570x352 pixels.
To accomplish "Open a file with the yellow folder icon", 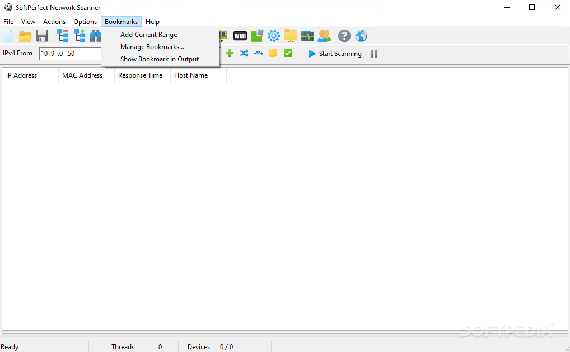I will [x=25, y=36].
